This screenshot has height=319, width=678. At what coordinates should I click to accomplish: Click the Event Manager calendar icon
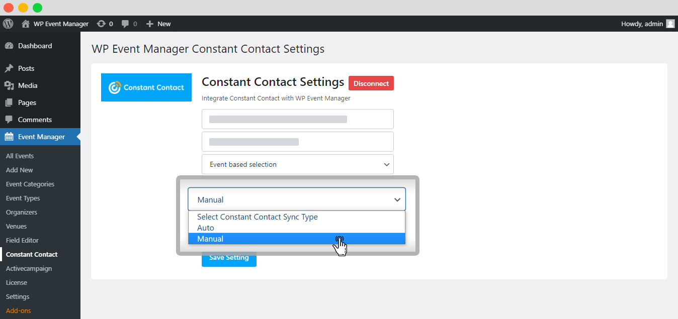click(9, 137)
